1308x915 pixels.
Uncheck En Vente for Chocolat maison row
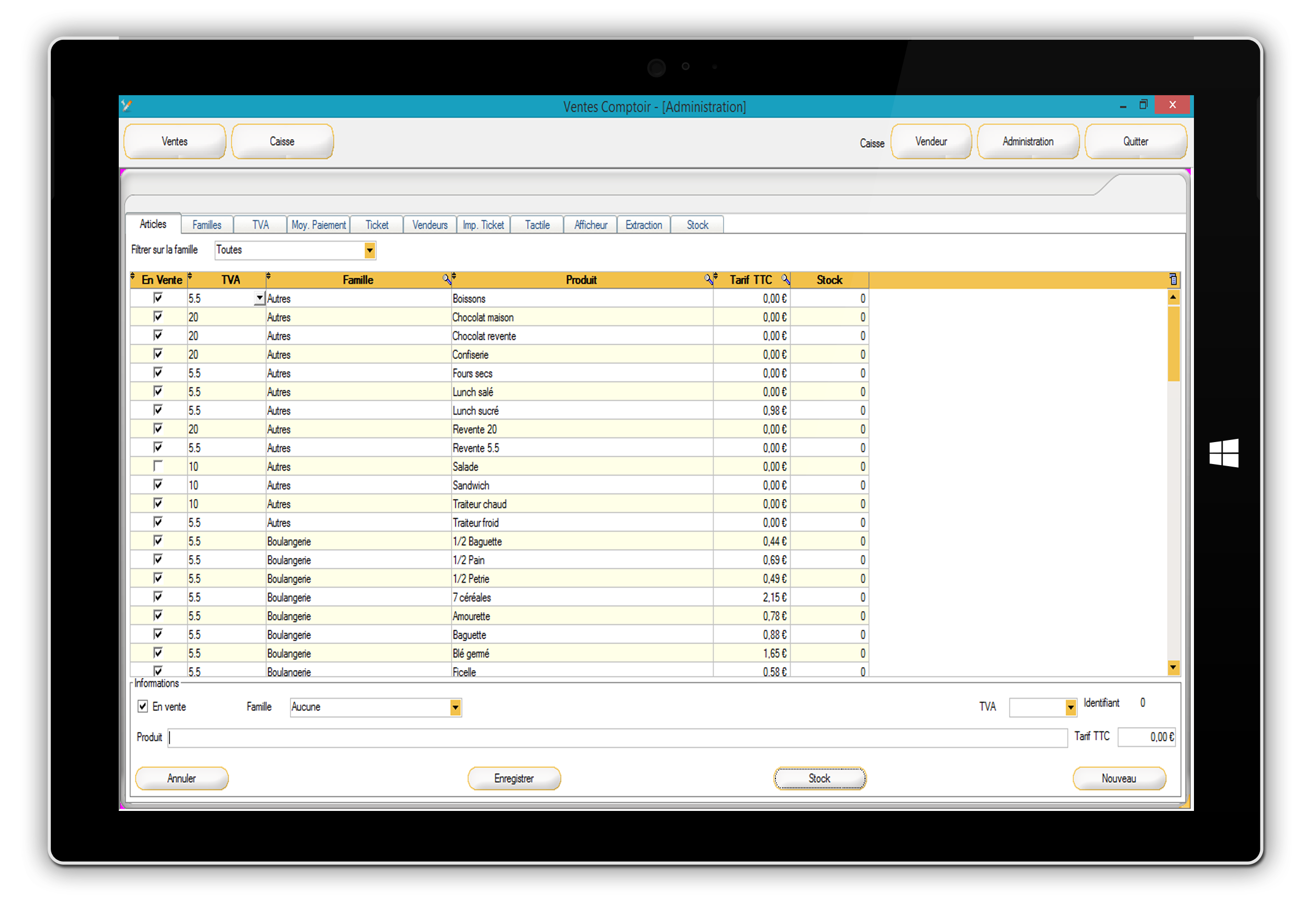click(158, 316)
